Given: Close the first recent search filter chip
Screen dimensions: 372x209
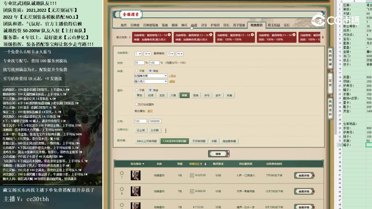Looking at the screenshot, I should [169, 35].
